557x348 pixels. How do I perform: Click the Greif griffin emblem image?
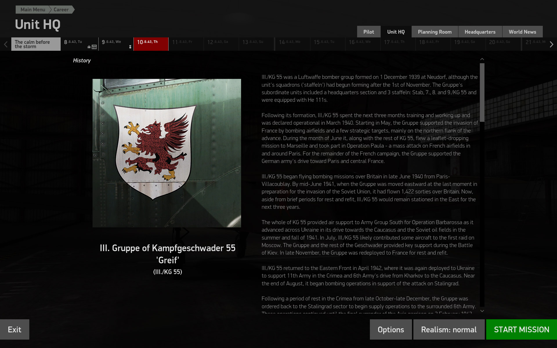pos(167,153)
